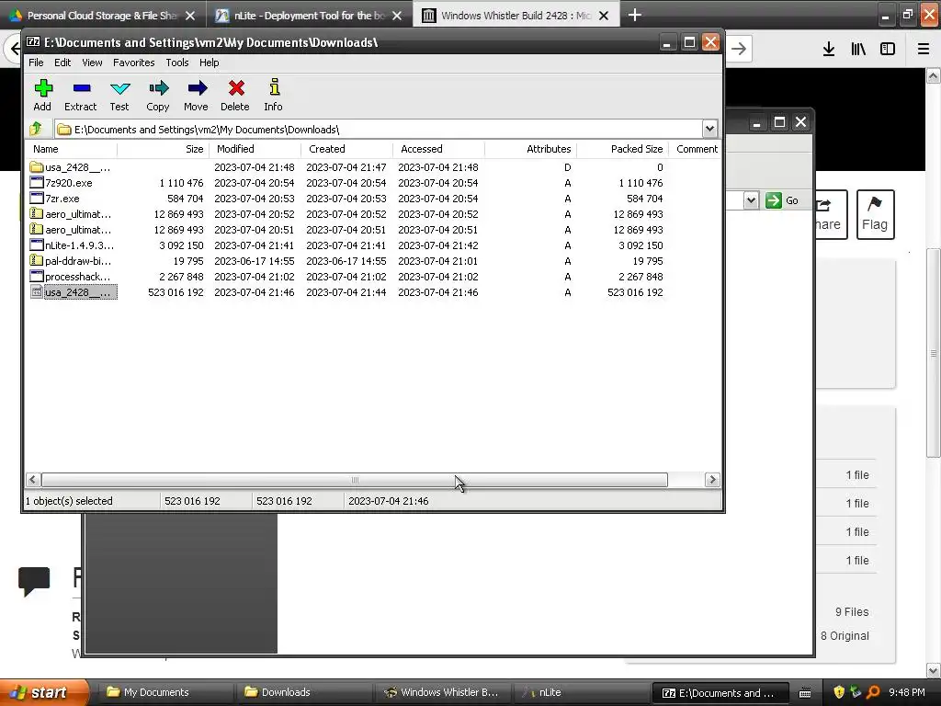Open the 7-Zip Edit menu
Screen dimensions: 941x706
[x=62, y=63]
